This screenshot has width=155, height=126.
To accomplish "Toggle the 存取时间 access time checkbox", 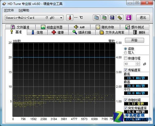I will coord(126,100).
